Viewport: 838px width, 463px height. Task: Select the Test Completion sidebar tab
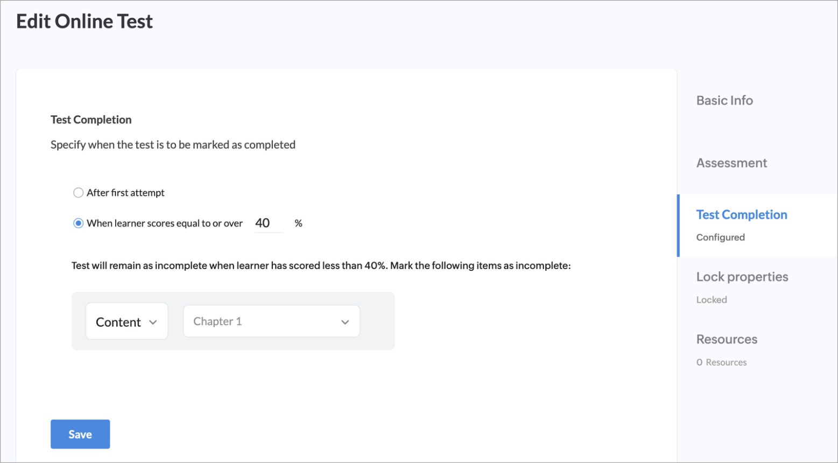[741, 215]
